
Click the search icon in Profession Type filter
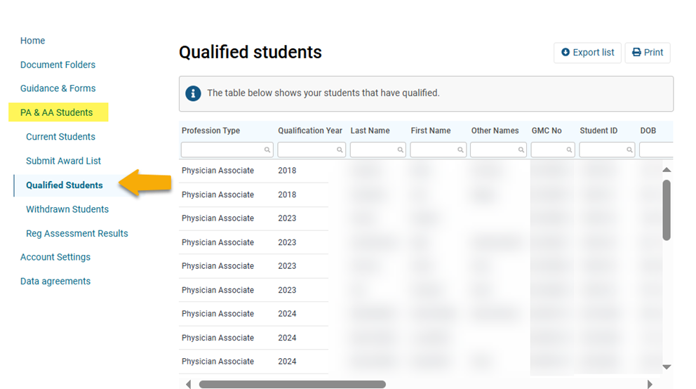(x=267, y=150)
